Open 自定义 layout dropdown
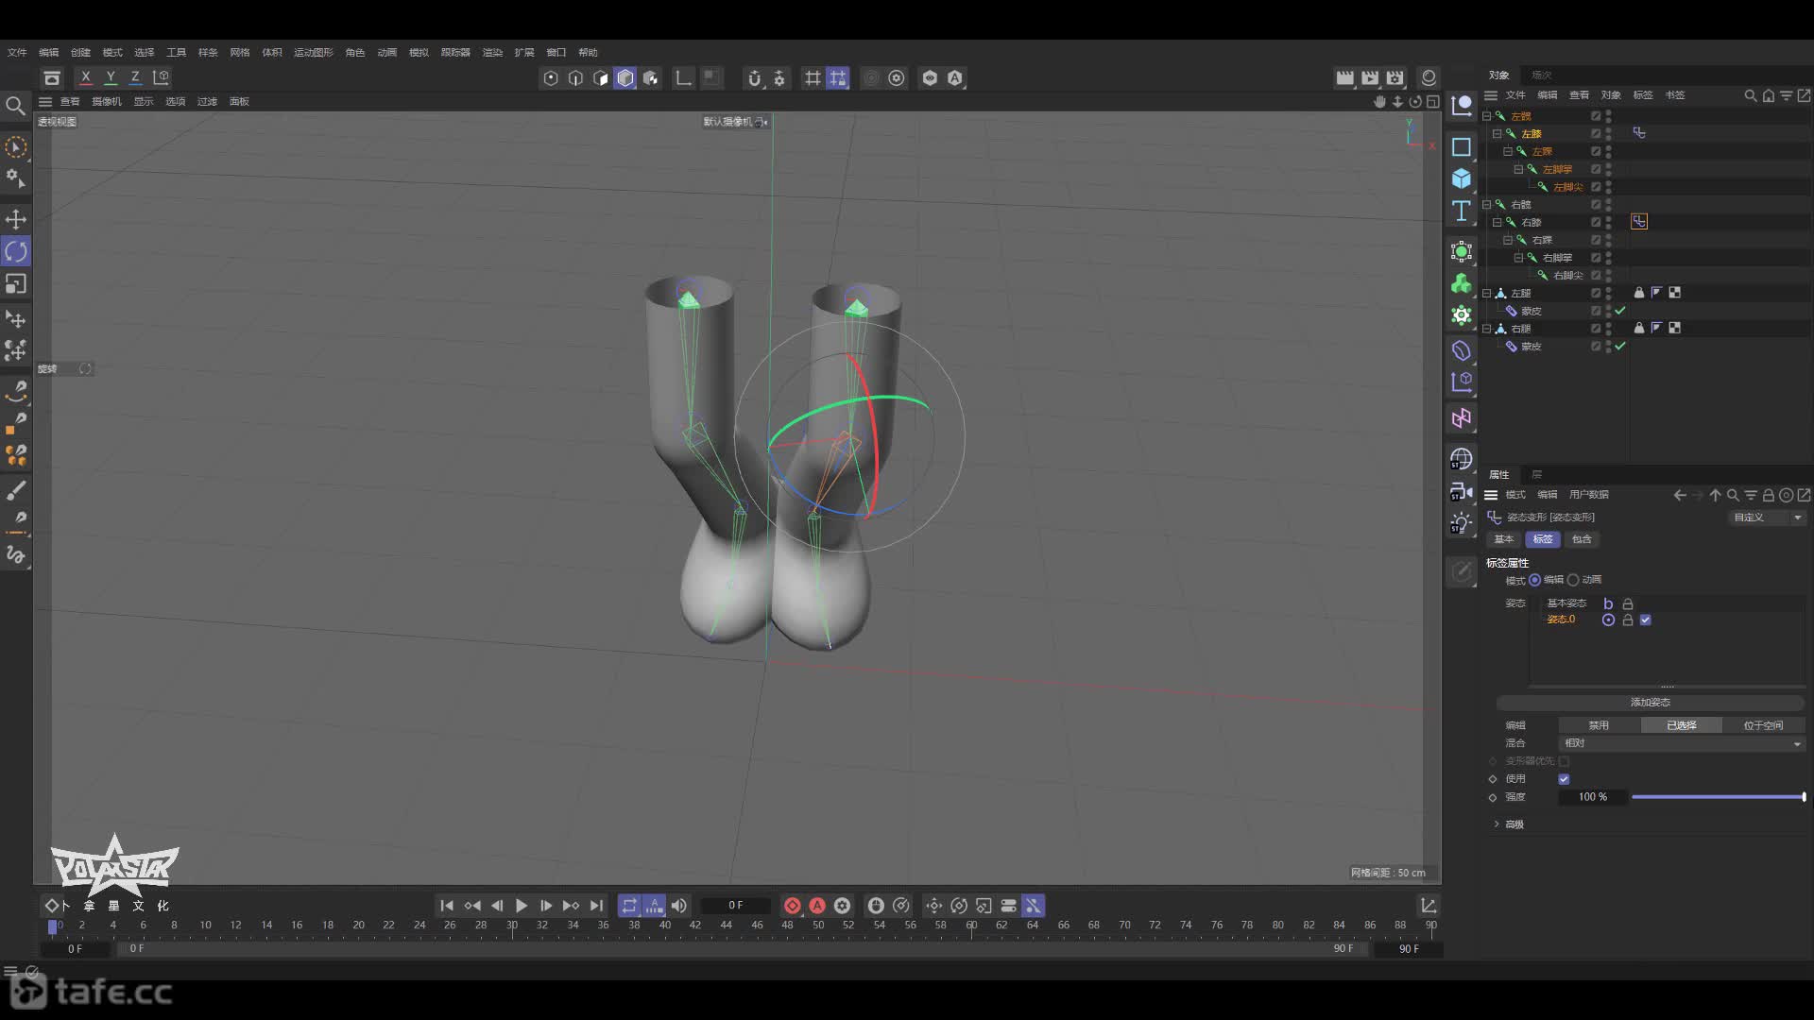Image resolution: width=1814 pixels, height=1020 pixels. coord(1767,518)
